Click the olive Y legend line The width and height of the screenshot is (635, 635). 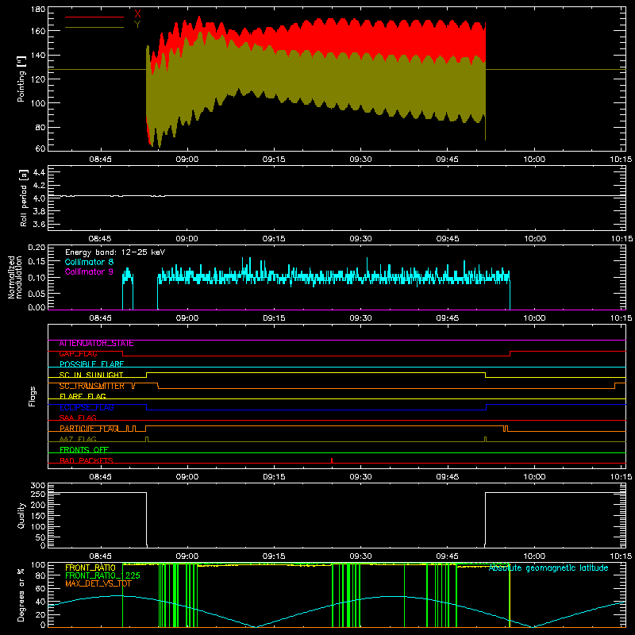point(94,28)
